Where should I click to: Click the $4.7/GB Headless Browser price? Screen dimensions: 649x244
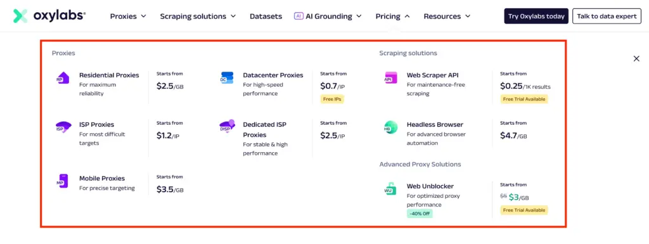(x=513, y=135)
